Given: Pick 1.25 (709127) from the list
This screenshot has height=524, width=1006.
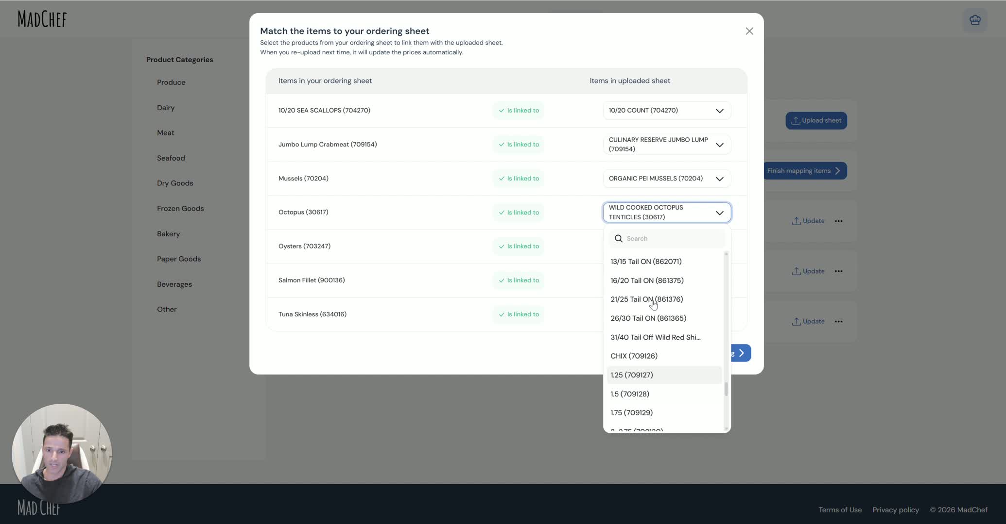Looking at the screenshot, I should (x=664, y=375).
